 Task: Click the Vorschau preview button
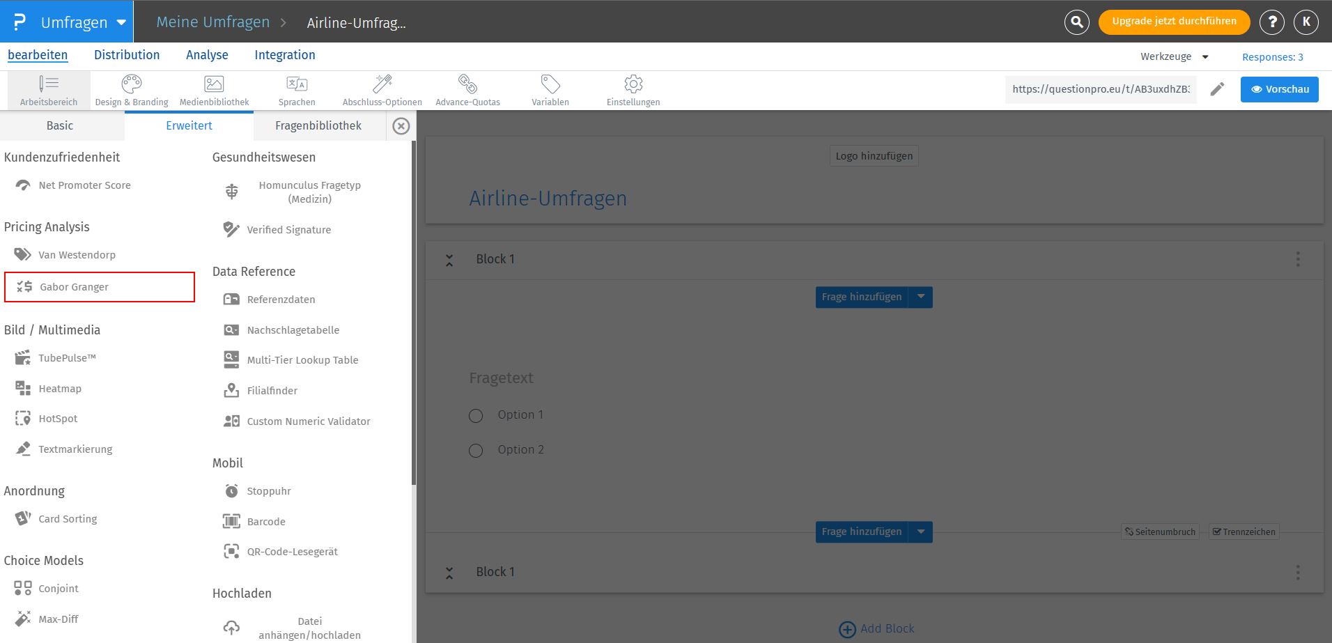1279,89
